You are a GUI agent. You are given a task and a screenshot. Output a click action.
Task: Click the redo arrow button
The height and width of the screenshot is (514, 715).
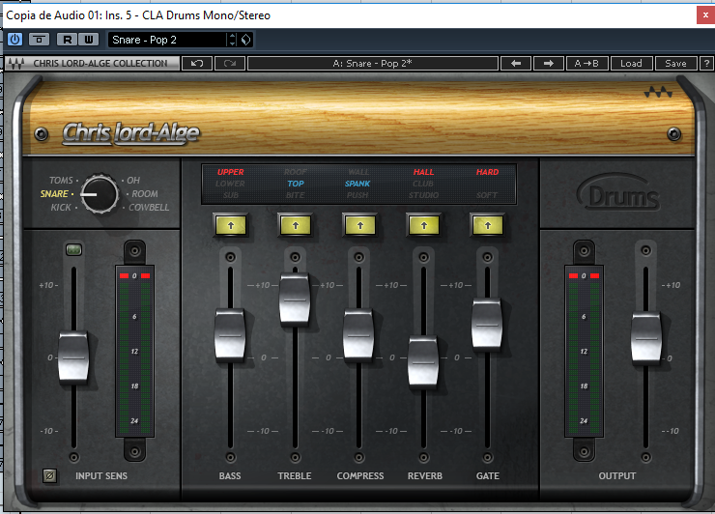point(230,64)
